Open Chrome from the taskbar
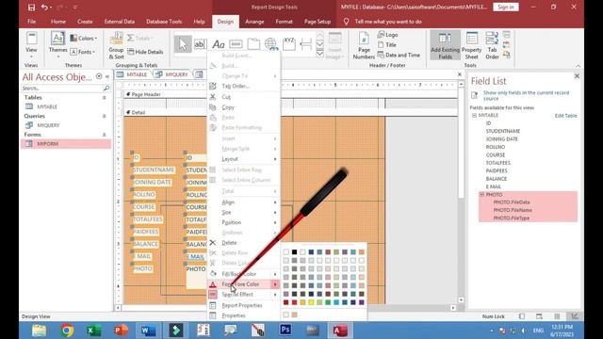Viewport: 603px width, 339px height. 67,331
